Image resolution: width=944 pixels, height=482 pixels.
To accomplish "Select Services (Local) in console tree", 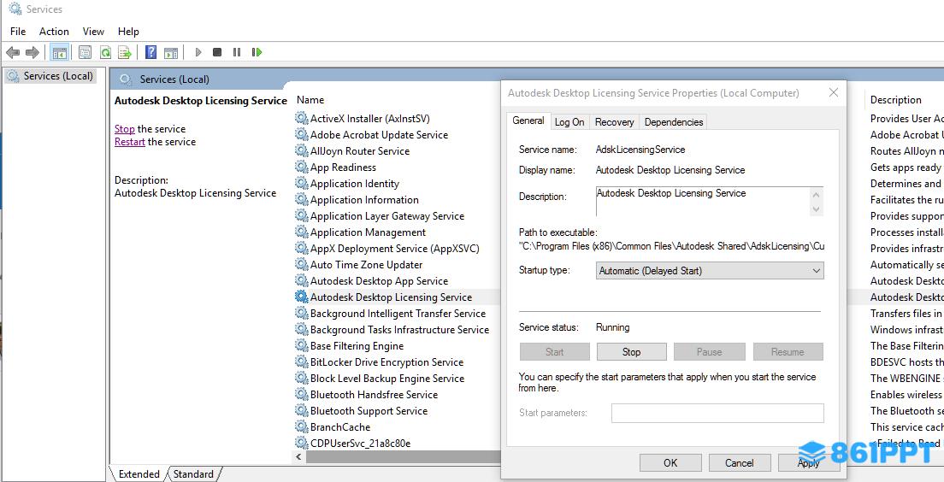I will (50, 76).
